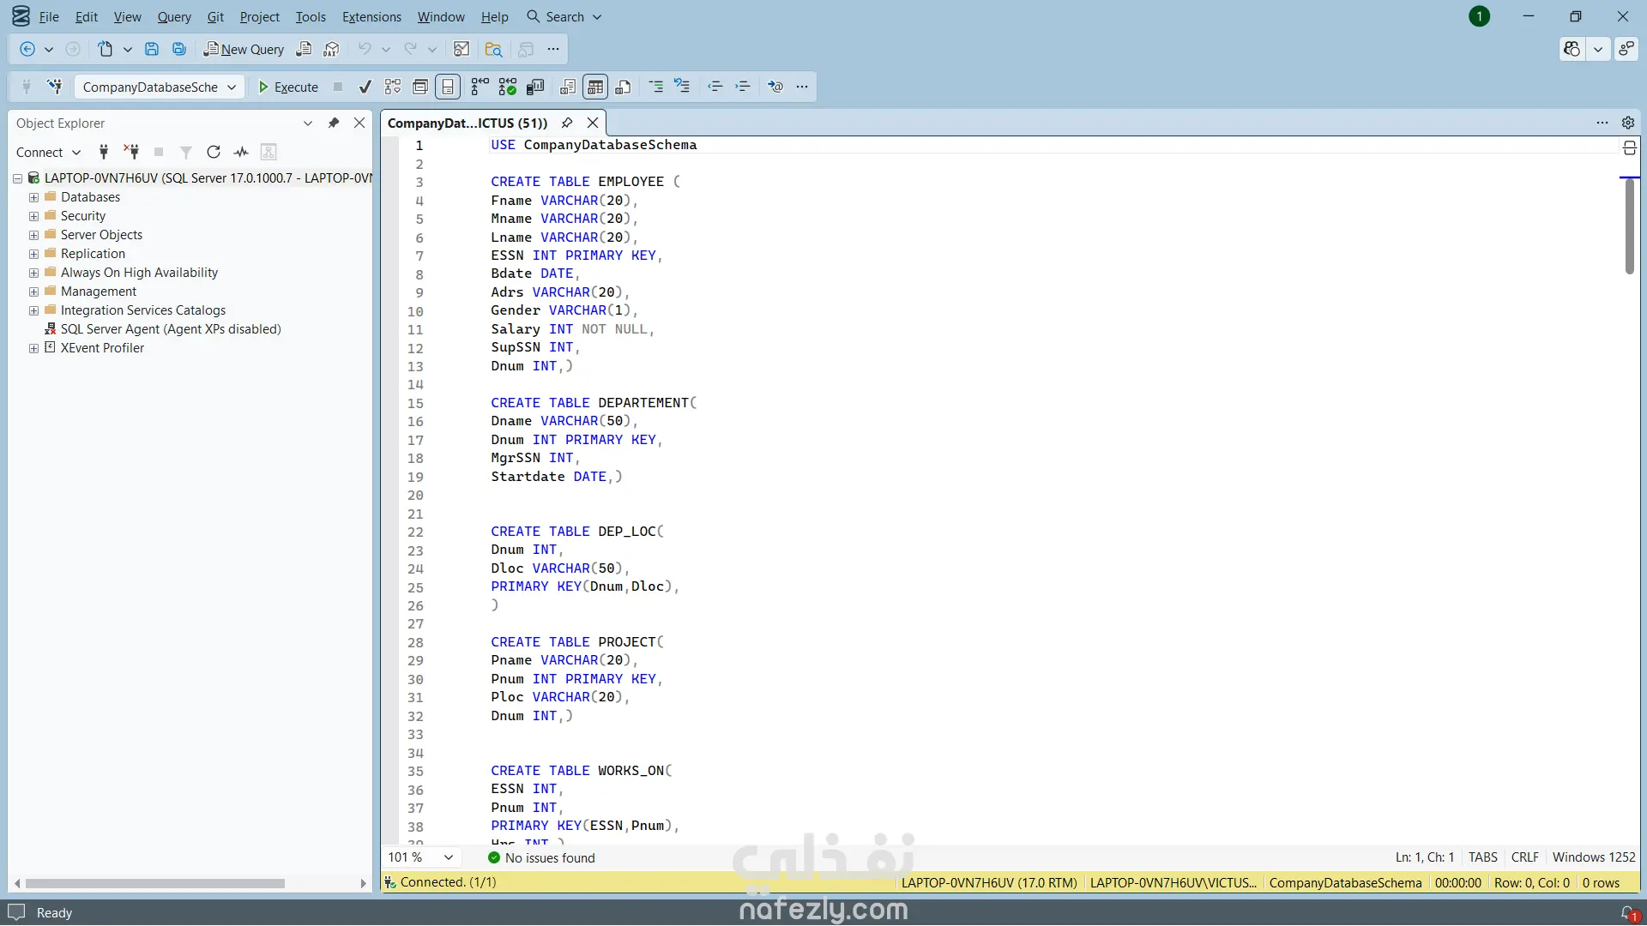Open the Tools menu
The width and height of the screenshot is (1647, 926).
coord(311,16)
